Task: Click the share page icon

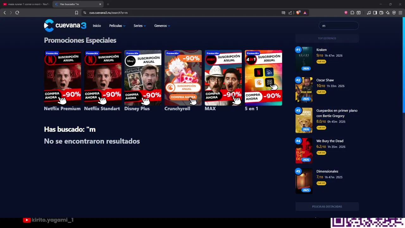Action: pos(290,13)
